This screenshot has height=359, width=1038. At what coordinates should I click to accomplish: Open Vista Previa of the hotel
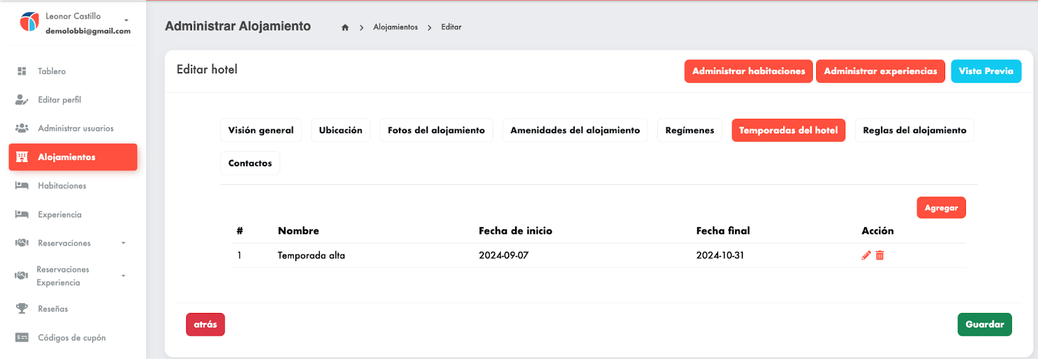(x=986, y=71)
